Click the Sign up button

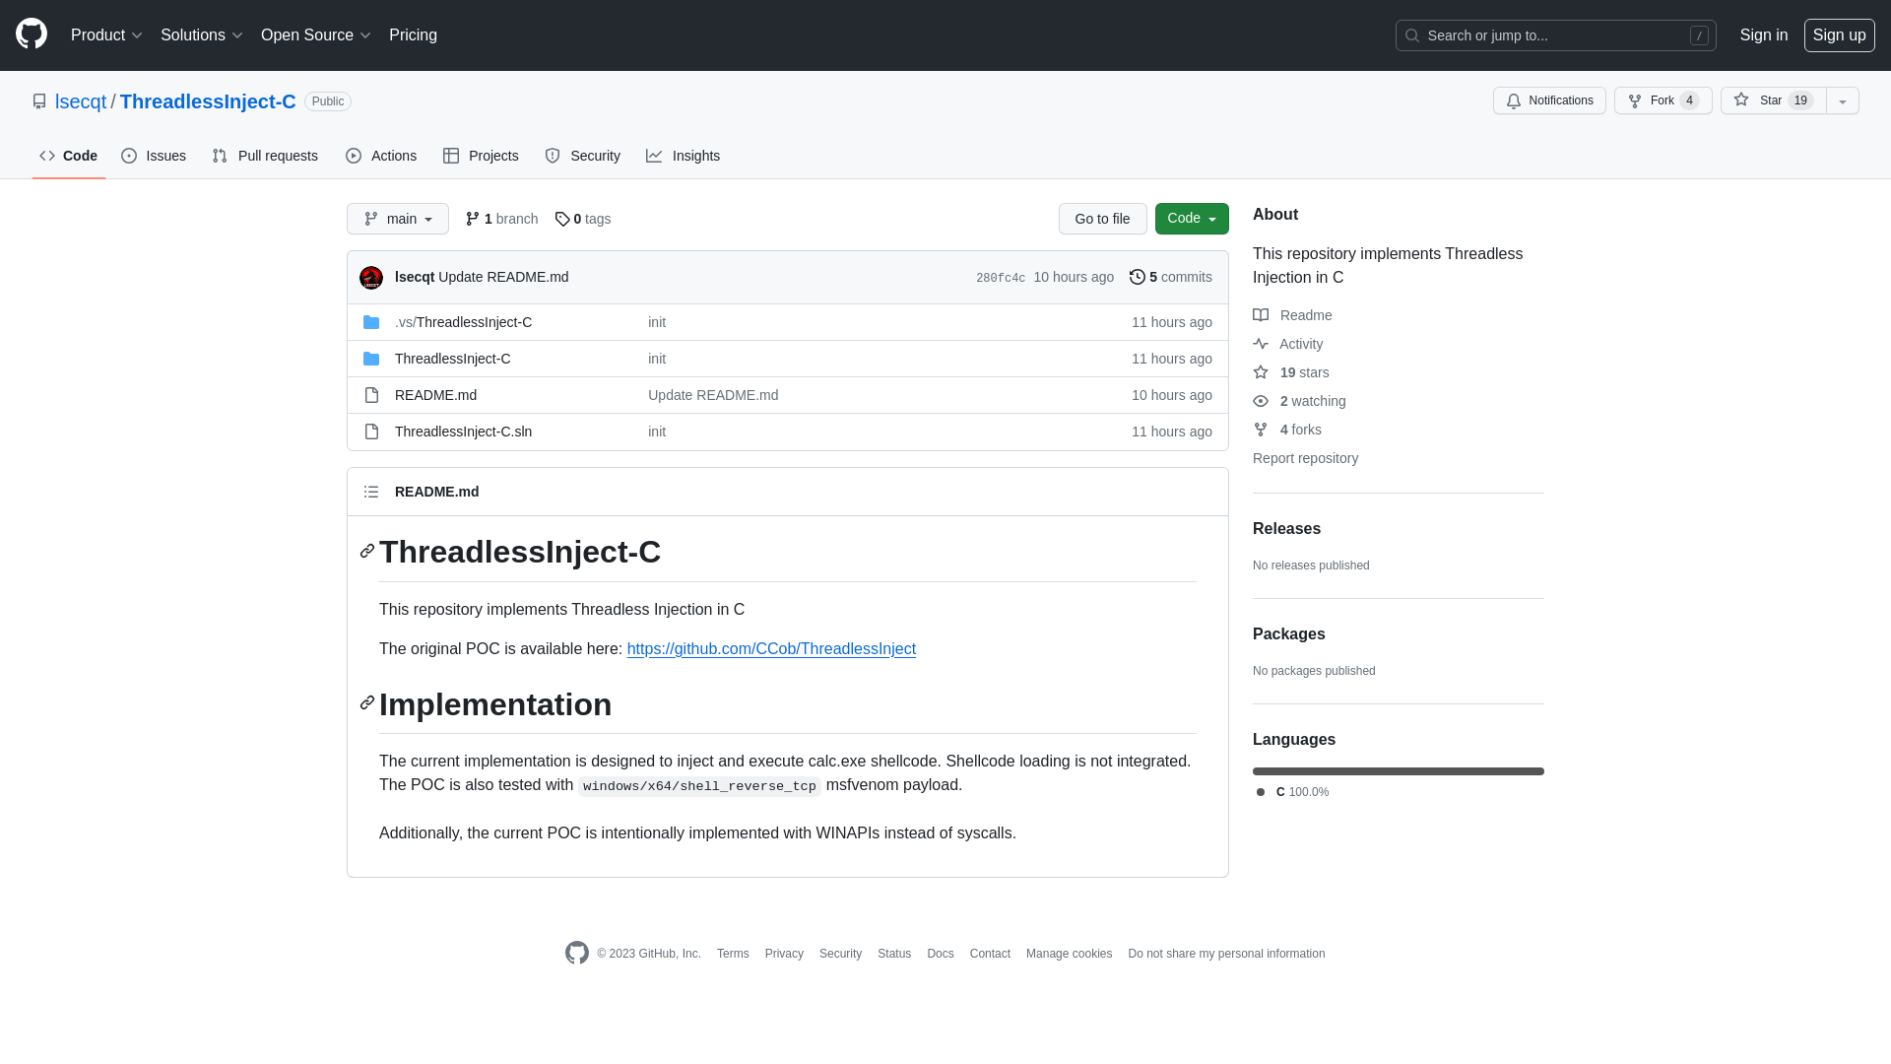pos(1840,35)
